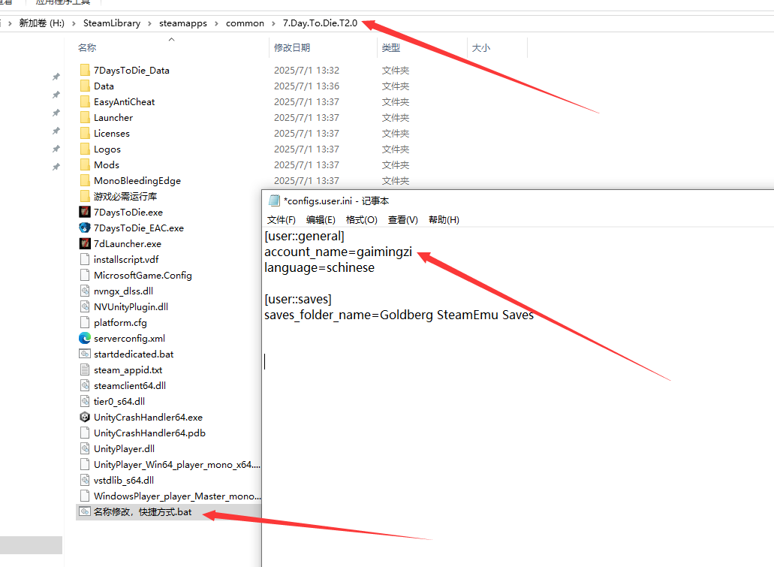Click the Mods folder icon
The width and height of the screenshot is (774, 567).
pyautogui.click(x=85, y=165)
